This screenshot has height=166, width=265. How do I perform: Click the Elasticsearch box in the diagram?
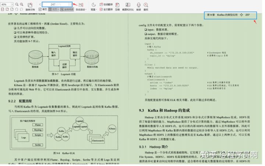[98, 141]
